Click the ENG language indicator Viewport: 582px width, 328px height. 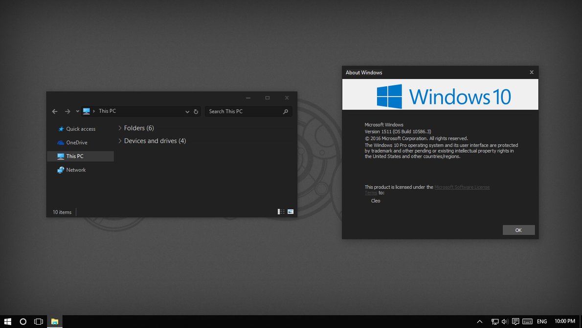(x=542, y=322)
